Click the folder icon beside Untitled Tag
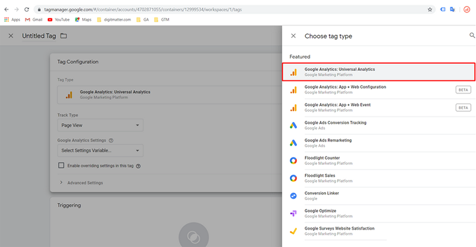The width and height of the screenshot is (476, 247). (x=63, y=36)
